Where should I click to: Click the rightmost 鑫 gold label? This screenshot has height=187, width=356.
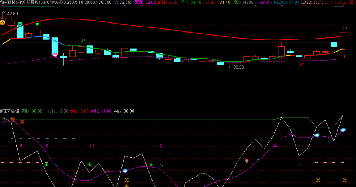click(x=344, y=180)
